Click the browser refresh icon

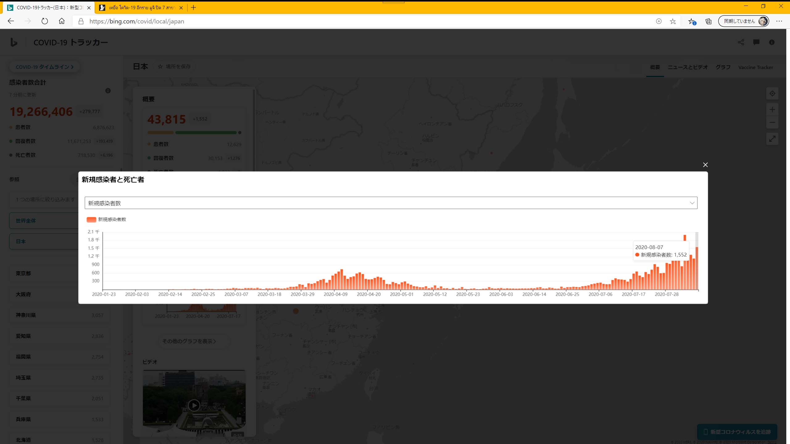point(45,21)
